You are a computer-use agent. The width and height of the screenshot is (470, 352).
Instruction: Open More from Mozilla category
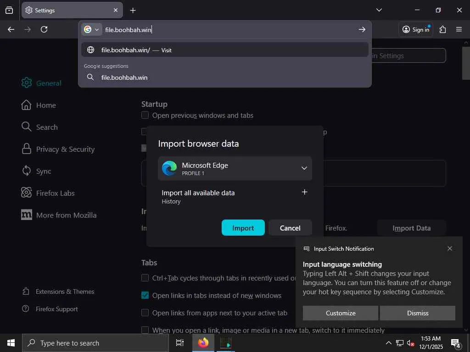click(59, 215)
